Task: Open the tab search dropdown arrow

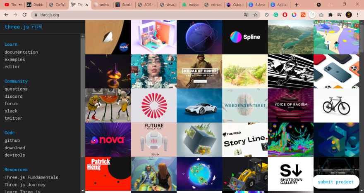Action: coord(319,5)
